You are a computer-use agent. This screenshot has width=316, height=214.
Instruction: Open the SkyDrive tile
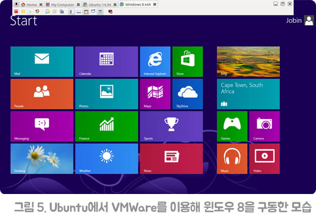point(187,94)
